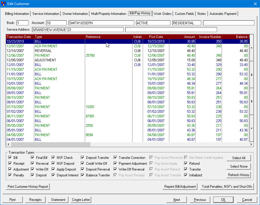Image resolution: width=260 pixels, height=205 pixels.
Task: Click Refresh History
Action: (239, 175)
